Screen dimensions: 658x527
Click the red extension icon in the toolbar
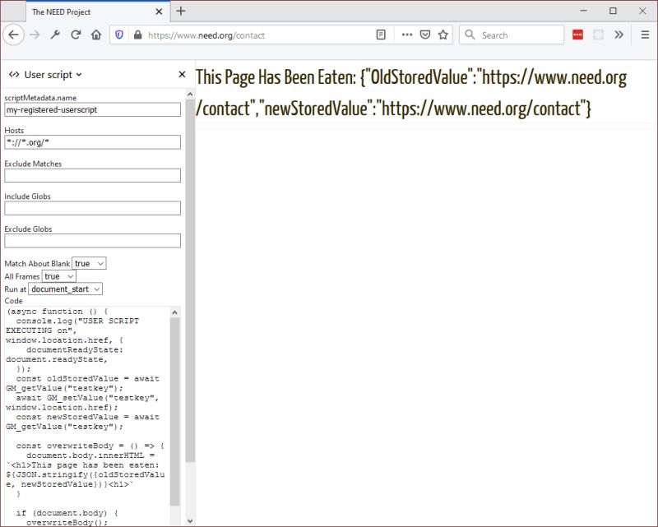point(577,35)
